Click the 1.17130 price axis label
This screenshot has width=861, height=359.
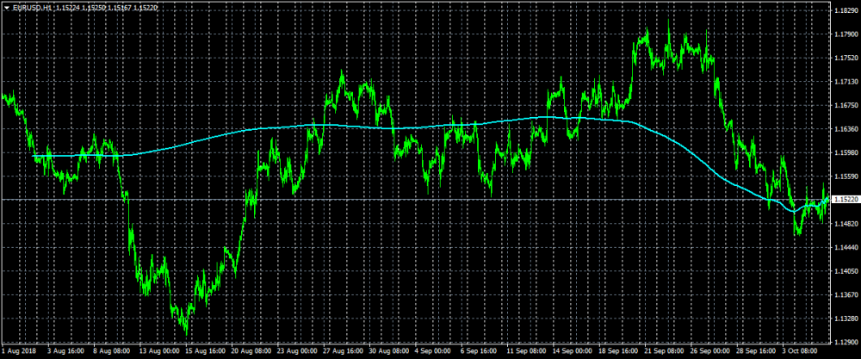[x=846, y=82]
